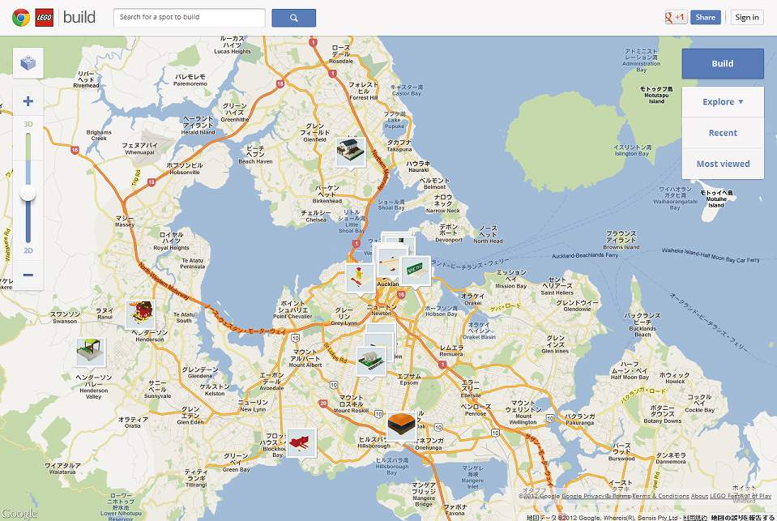Select the Most viewed option
This screenshot has width=777, height=521.
tap(723, 164)
